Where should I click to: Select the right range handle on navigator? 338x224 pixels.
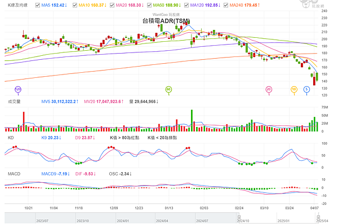point(318,218)
